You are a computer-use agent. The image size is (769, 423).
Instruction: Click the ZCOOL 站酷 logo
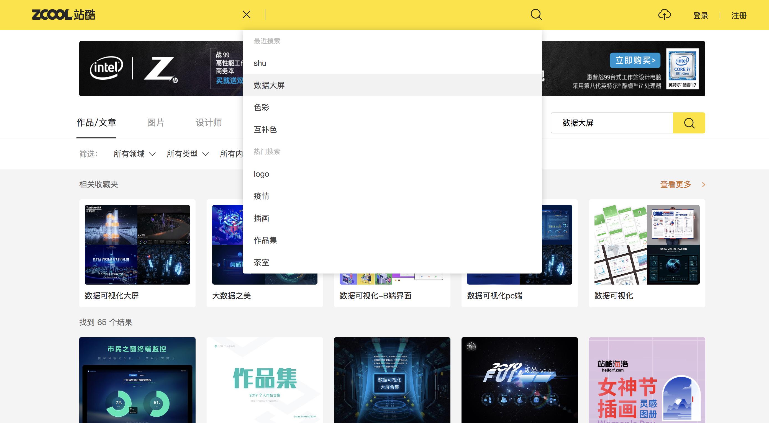[x=64, y=15]
